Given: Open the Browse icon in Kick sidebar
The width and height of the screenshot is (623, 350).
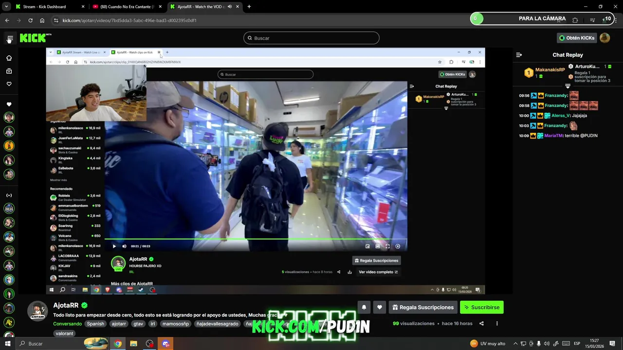Looking at the screenshot, I should (9, 71).
